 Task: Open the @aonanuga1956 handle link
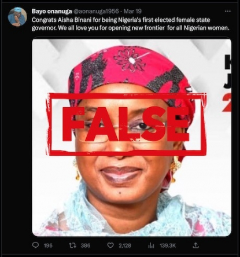(x=96, y=12)
